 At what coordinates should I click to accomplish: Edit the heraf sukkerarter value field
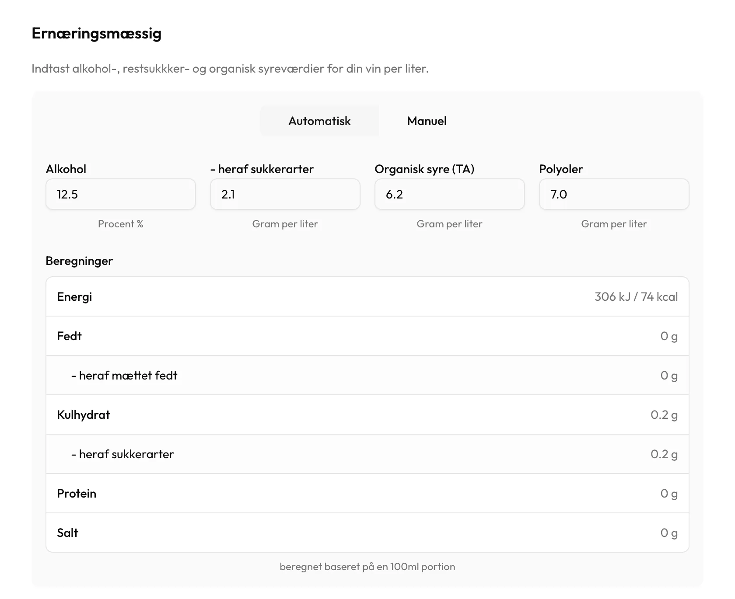tap(285, 194)
